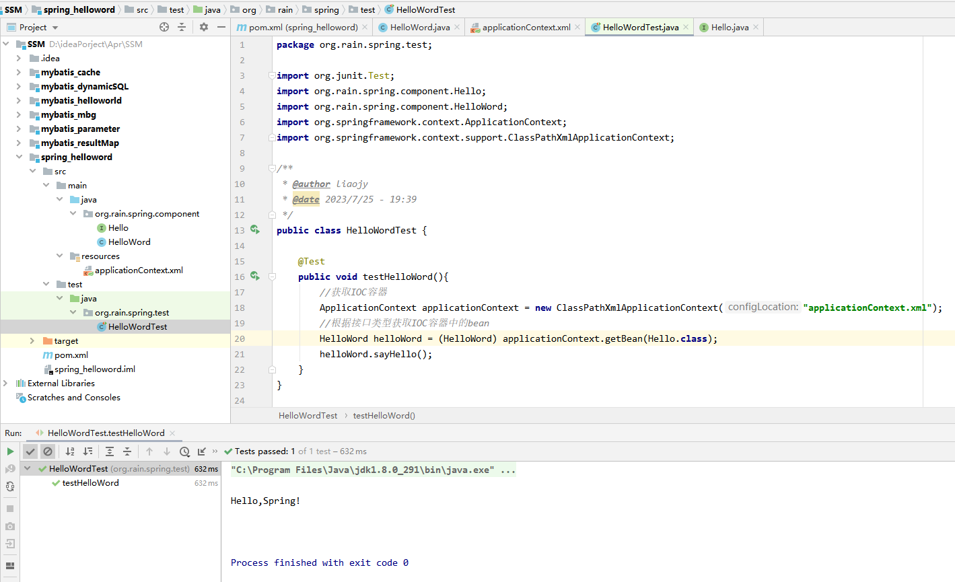The image size is (955, 582).
Task: Go to previous failed test arrow
Action: coord(149,451)
